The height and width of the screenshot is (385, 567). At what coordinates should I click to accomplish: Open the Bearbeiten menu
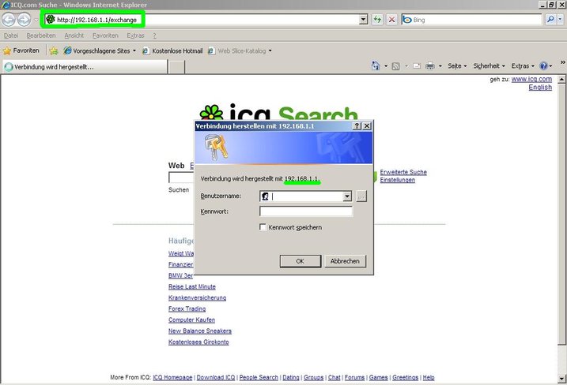click(x=41, y=36)
